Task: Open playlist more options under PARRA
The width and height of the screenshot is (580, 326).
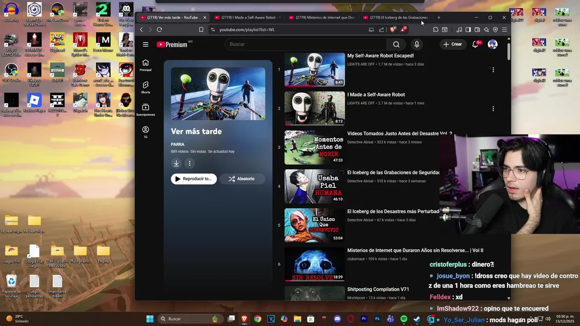Action: coord(190,163)
